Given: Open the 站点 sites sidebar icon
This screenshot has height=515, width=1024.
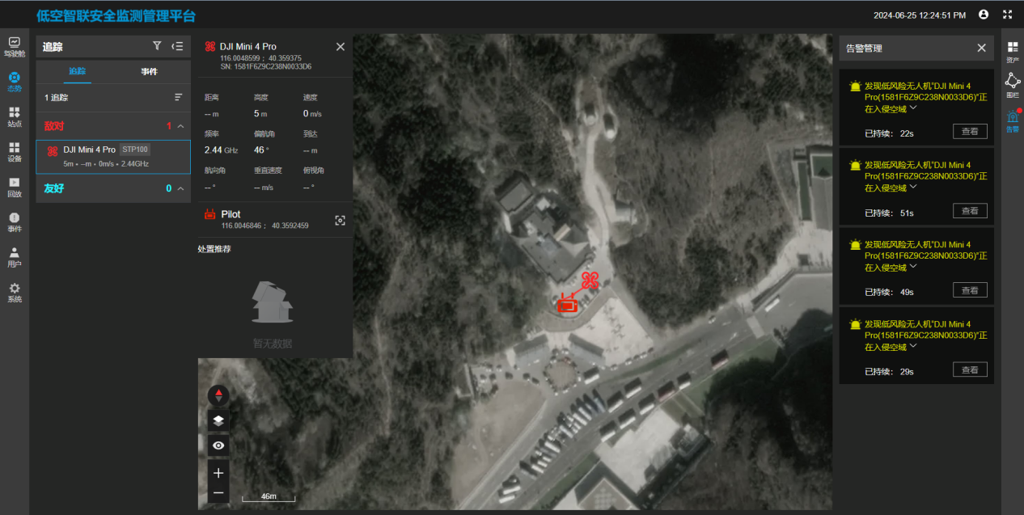Looking at the screenshot, I should [x=15, y=116].
